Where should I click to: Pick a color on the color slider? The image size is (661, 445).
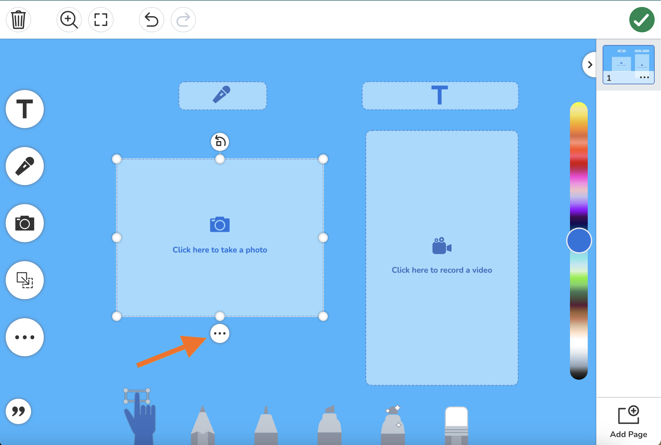(579, 241)
